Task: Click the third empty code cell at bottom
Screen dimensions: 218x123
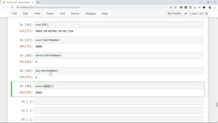Action: 119,120
